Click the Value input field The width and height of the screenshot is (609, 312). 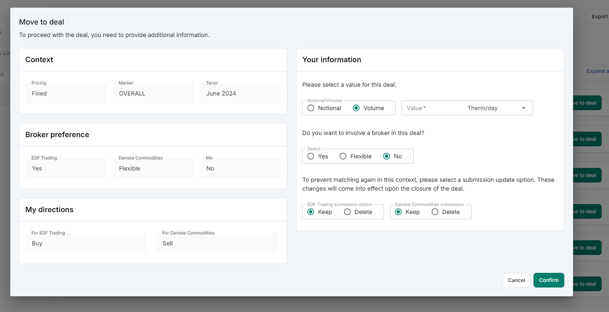pos(434,108)
